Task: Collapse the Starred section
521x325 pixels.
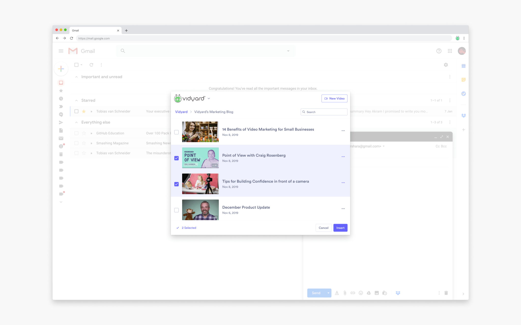Action: tap(76, 101)
